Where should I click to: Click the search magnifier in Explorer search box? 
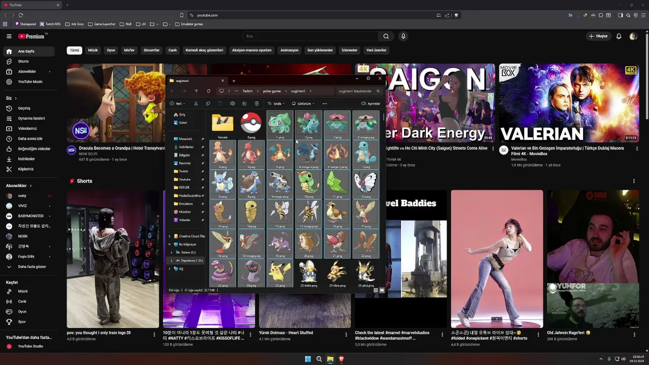[378, 91]
